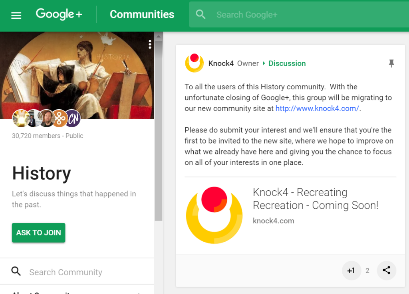409x294 pixels.
Task: Open the orange knot-symbol member avatar
Action: (x=60, y=118)
